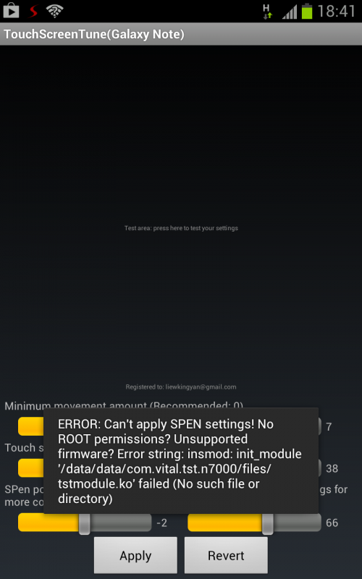Viewport: 362px width, 579px height.
Task: Tap the 18:41 clock in status bar
Action: pos(337,11)
